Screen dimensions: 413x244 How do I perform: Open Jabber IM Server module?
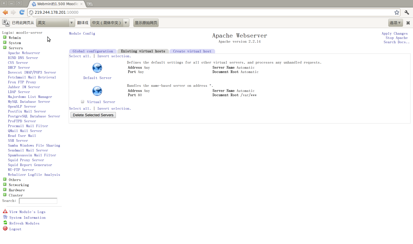click(x=24, y=87)
